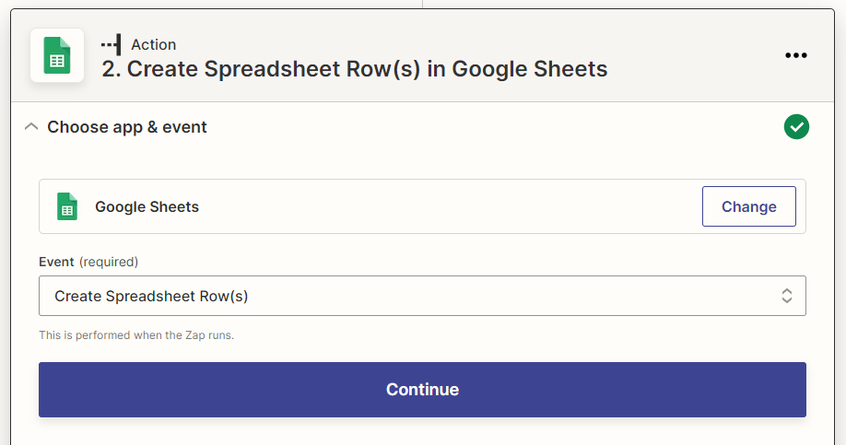
Task: Click the empty area of the Google Sheets app row
Action: coord(448,206)
